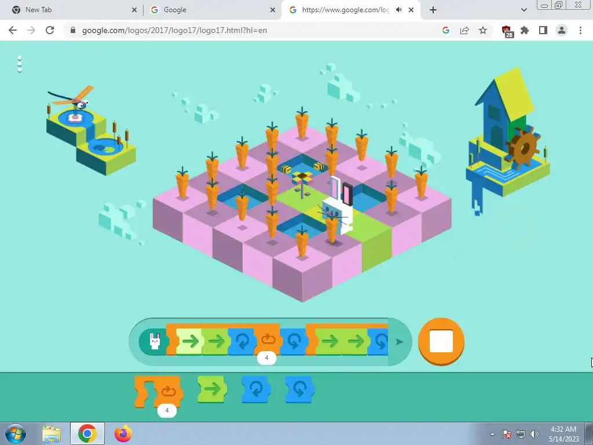Image resolution: width=593 pixels, height=445 pixels.
Task: Close the New Tab tab
Action: click(134, 10)
